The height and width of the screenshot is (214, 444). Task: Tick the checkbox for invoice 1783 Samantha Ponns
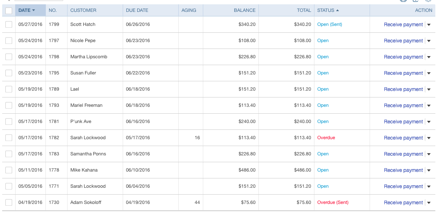9,154
